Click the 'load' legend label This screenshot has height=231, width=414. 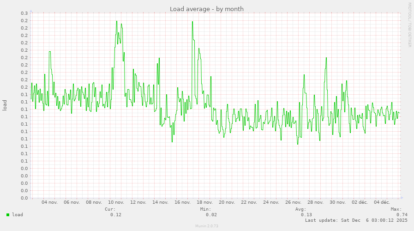18,215
